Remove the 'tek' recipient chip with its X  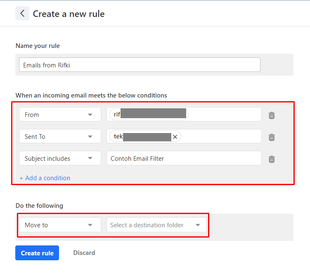point(175,137)
